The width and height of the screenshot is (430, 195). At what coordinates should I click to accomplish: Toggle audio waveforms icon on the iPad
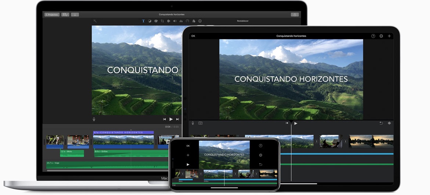(x=389, y=123)
